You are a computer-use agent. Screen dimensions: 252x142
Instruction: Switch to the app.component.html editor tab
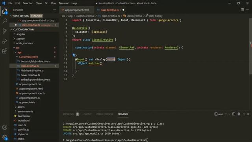tap(77, 10)
